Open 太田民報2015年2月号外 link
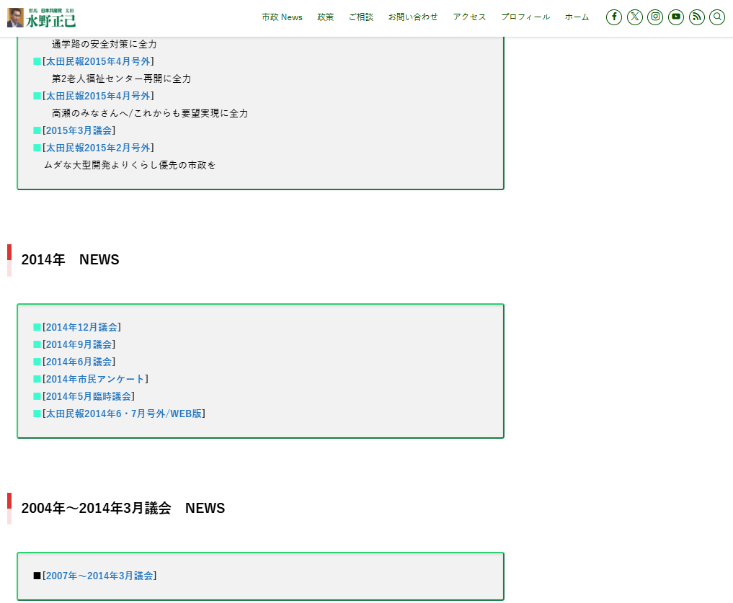Screen dimensions: 733x603 98,148
